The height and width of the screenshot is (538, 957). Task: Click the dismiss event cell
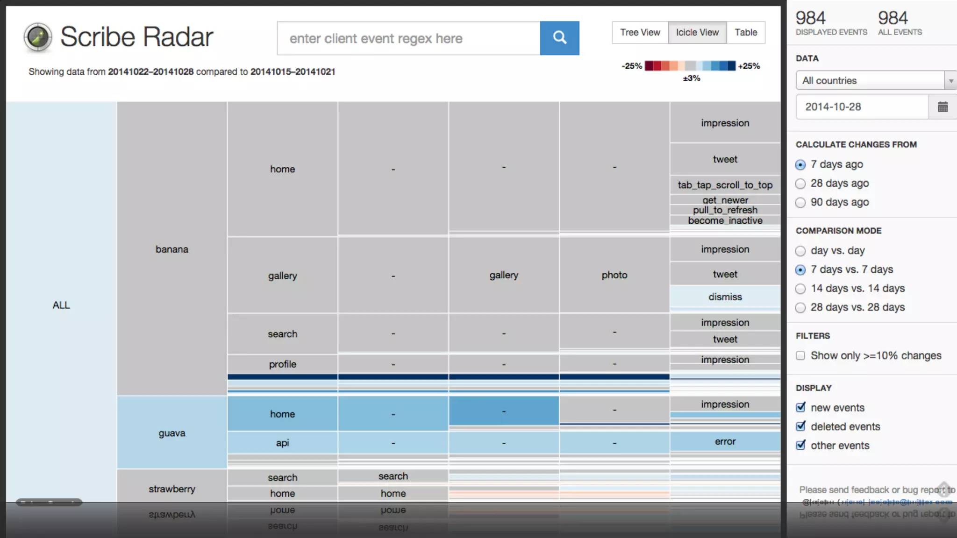tap(725, 297)
